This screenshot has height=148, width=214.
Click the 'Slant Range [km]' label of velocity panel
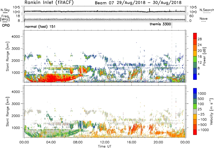(x=7, y=111)
